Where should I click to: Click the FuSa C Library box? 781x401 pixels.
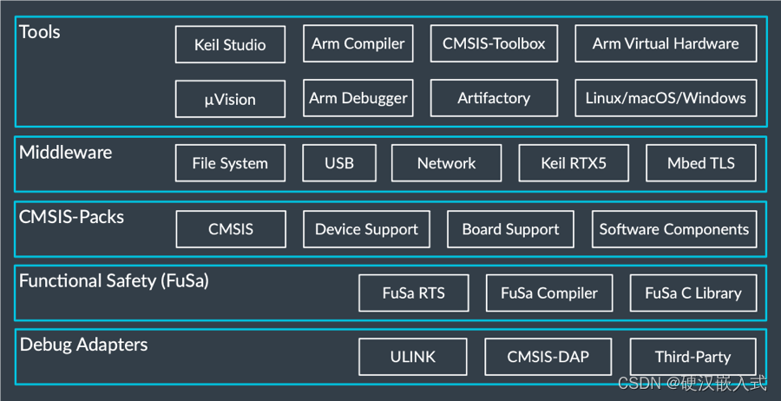692,293
